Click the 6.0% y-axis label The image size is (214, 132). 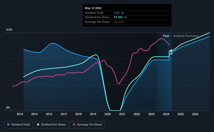[x=9, y=30]
